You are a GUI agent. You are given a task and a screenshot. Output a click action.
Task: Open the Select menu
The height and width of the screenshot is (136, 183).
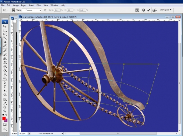(x=31, y=5)
